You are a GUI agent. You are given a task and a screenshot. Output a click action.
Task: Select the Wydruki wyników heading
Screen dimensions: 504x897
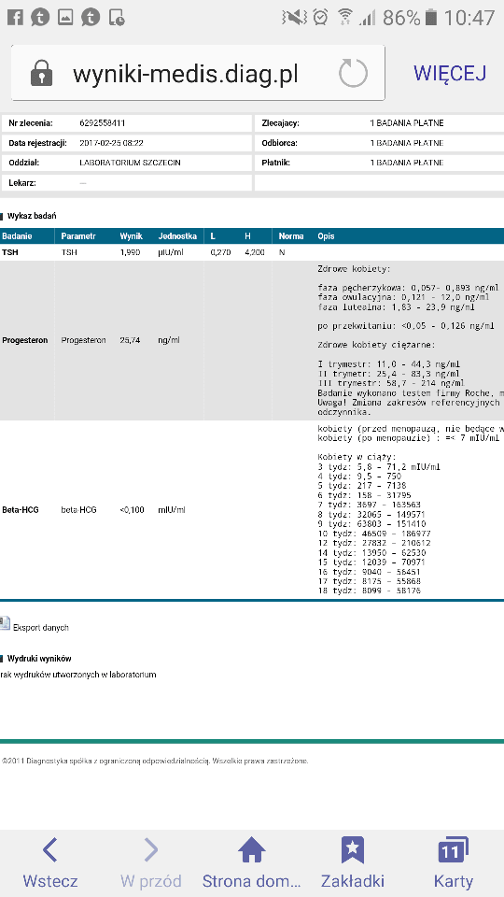pyautogui.click(x=39, y=659)
